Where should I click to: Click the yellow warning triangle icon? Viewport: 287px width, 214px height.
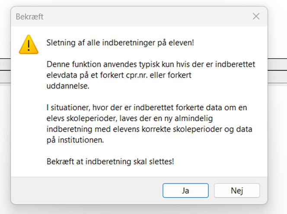(x=29, y=44)
